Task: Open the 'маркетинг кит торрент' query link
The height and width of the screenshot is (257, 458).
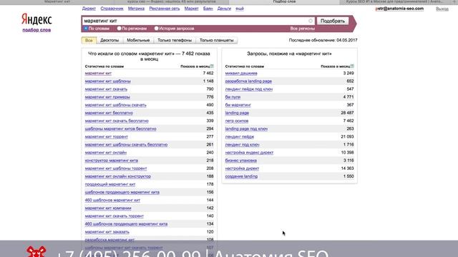Action: (x=107, y=137)
